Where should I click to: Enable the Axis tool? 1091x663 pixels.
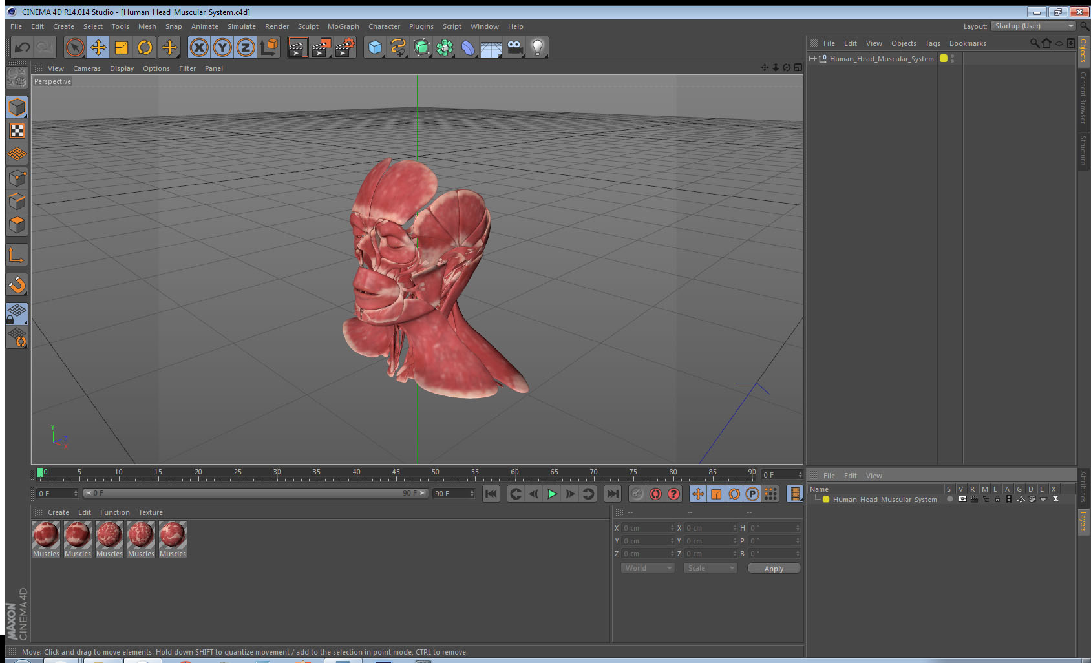17,255
